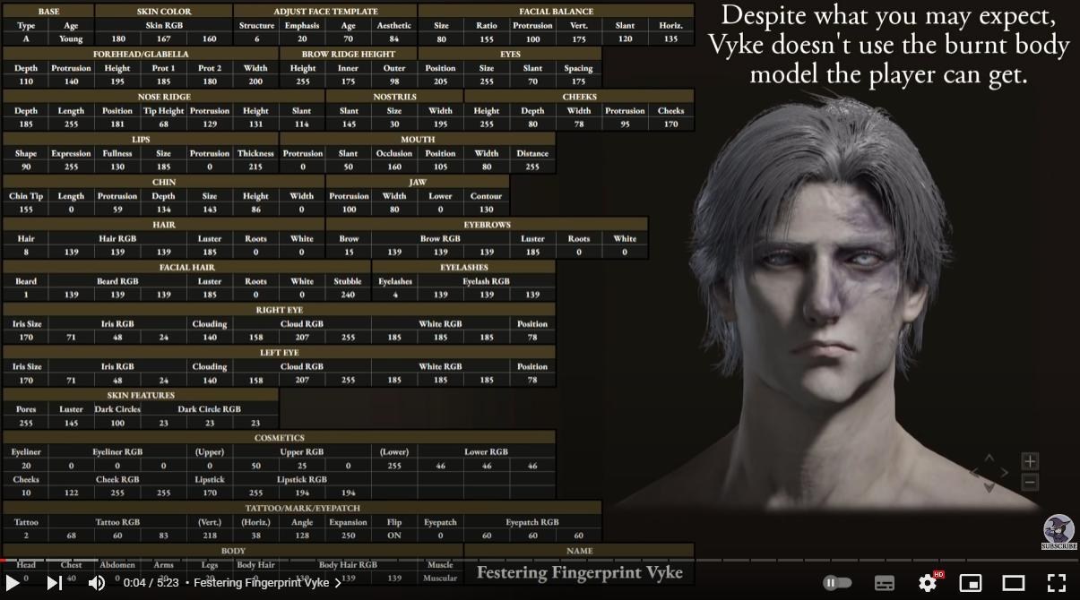
Task: Click the Aesthetic column label
Action: [x=394, y=26]
